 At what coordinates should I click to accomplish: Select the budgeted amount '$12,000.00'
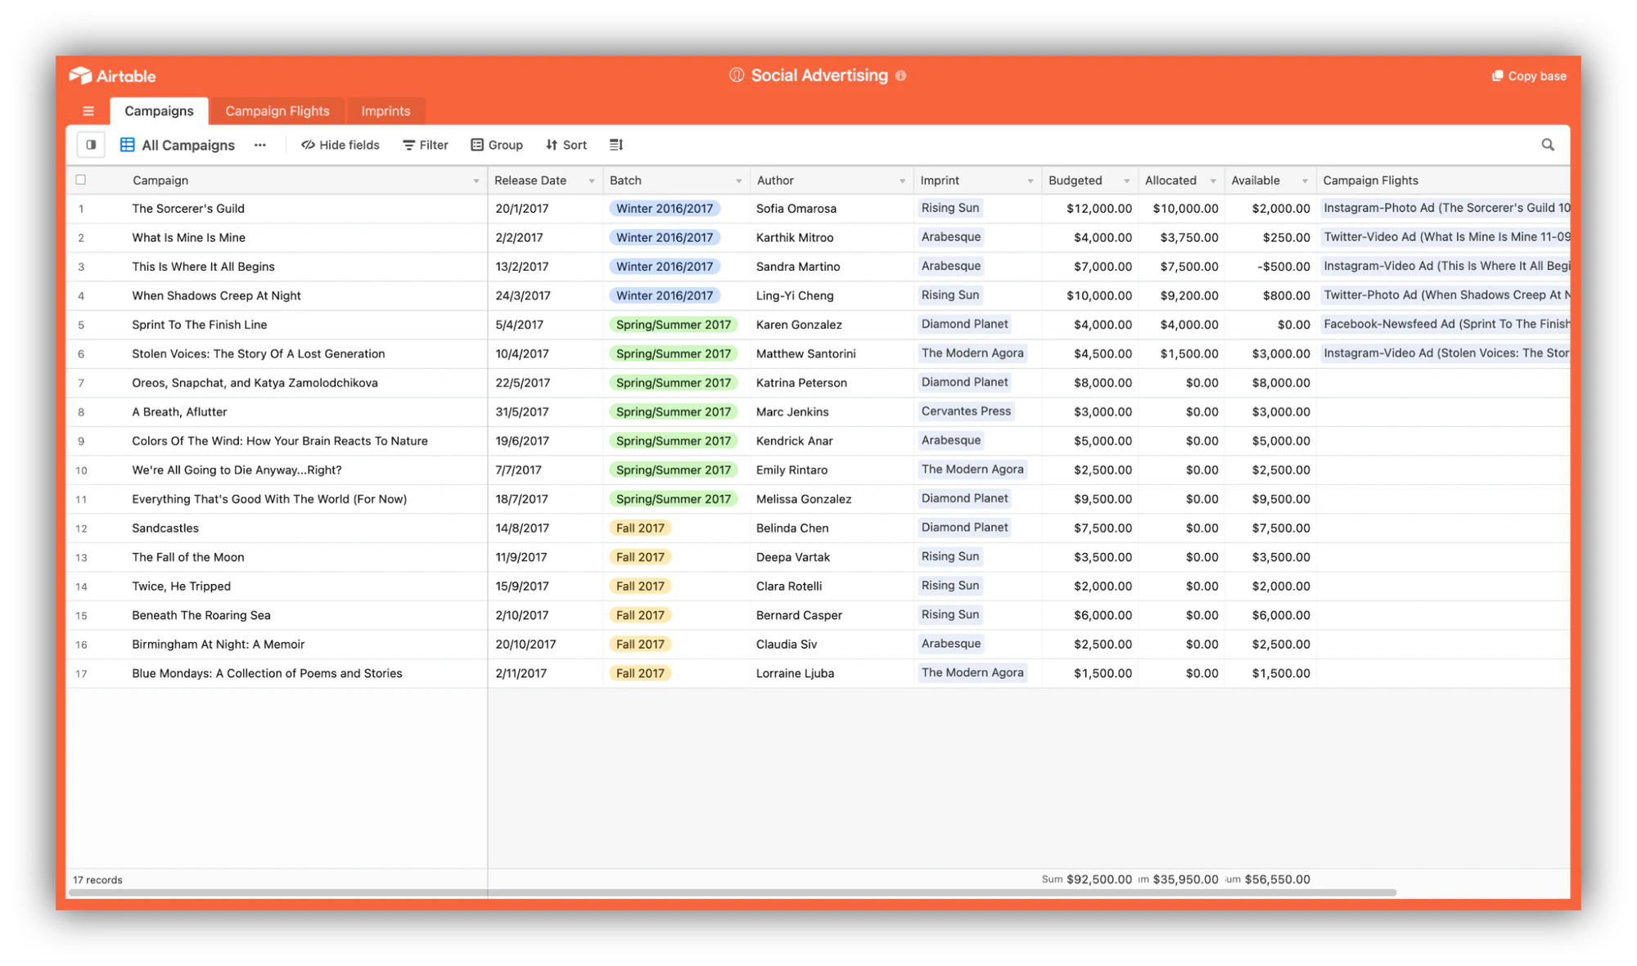click(1090, 209)
